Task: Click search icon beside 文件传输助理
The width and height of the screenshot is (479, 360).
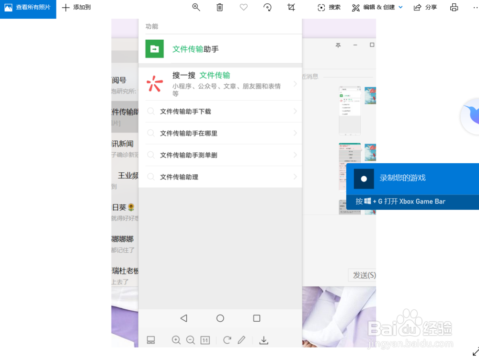Action: click(151, 177)
